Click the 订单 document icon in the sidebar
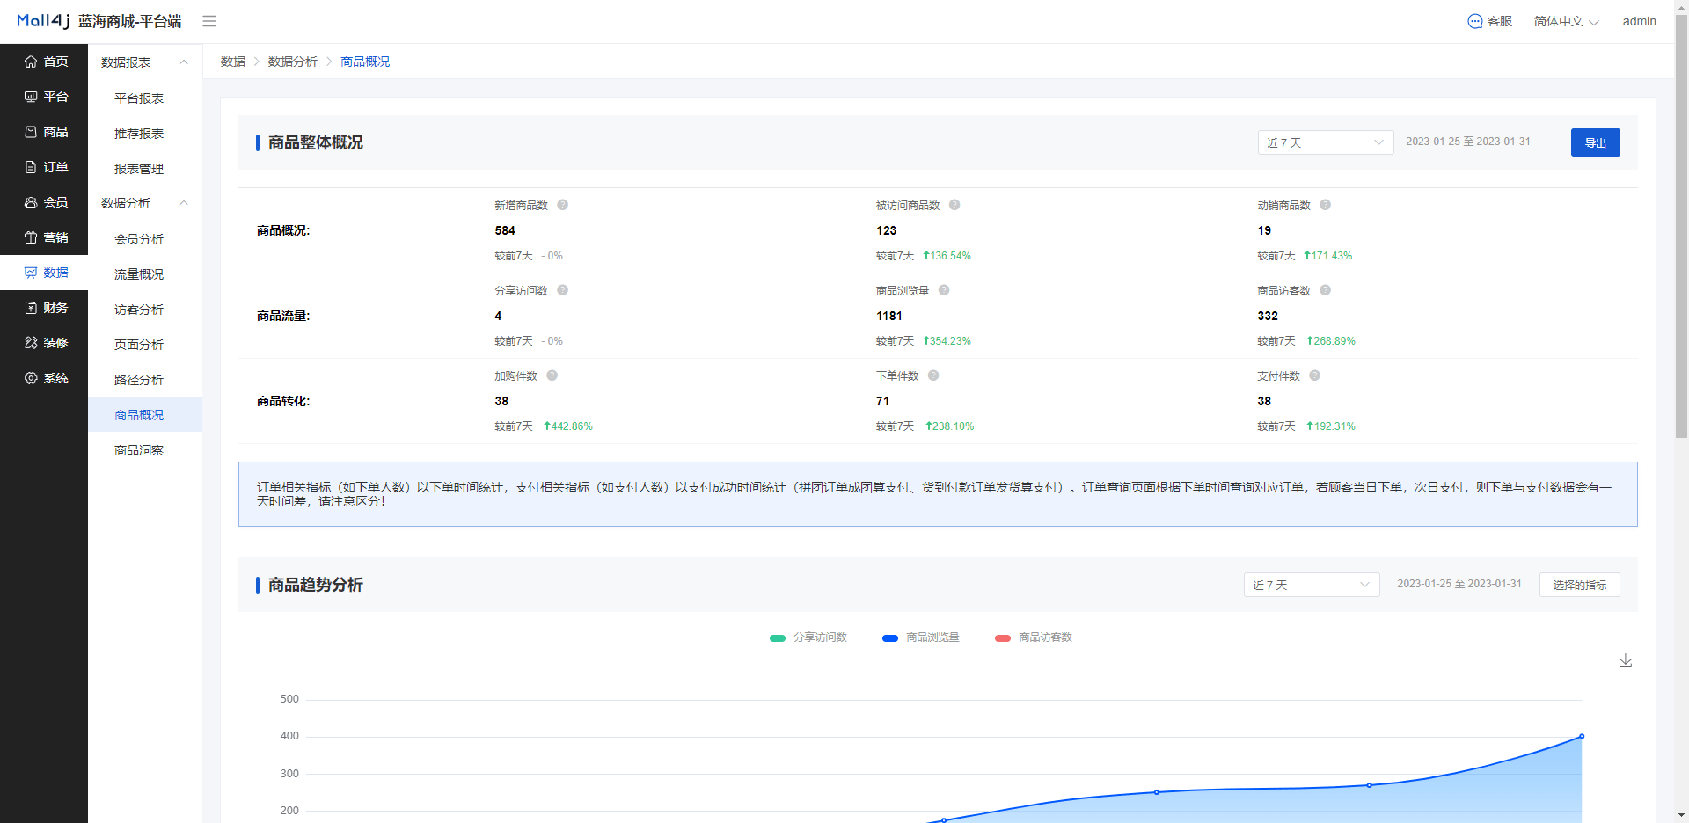This screenshot has width=1689, height=823. point(31,167)
